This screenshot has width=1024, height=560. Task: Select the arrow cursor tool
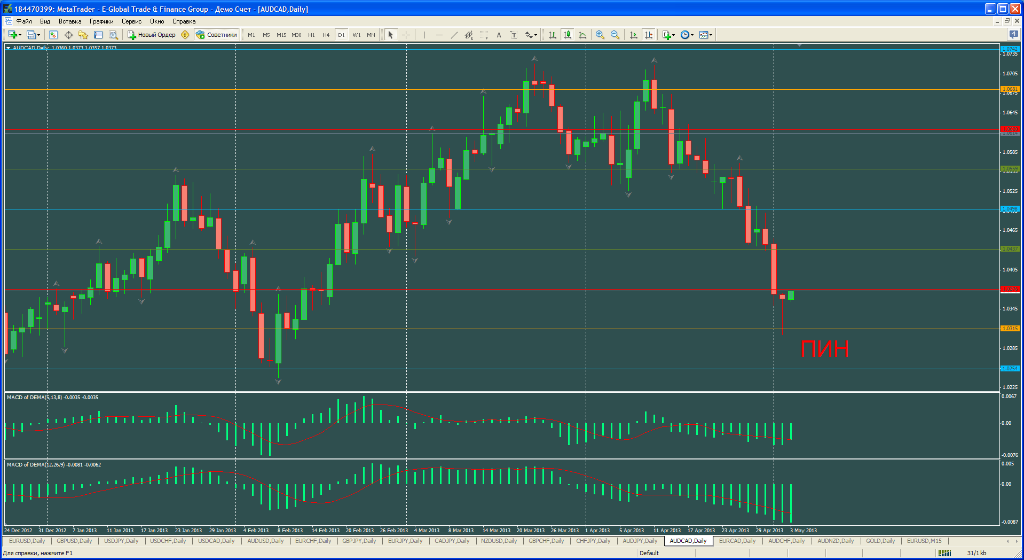[391, 35]
